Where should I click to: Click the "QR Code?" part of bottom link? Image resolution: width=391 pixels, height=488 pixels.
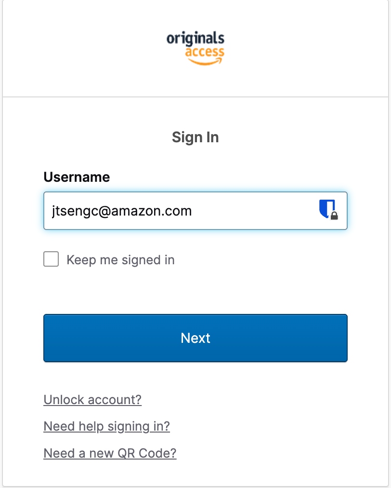147,453
